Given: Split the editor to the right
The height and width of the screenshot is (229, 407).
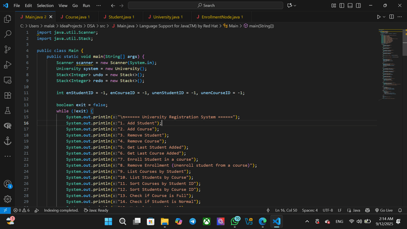Looking at the screenshot, I should tap(392, 17).
